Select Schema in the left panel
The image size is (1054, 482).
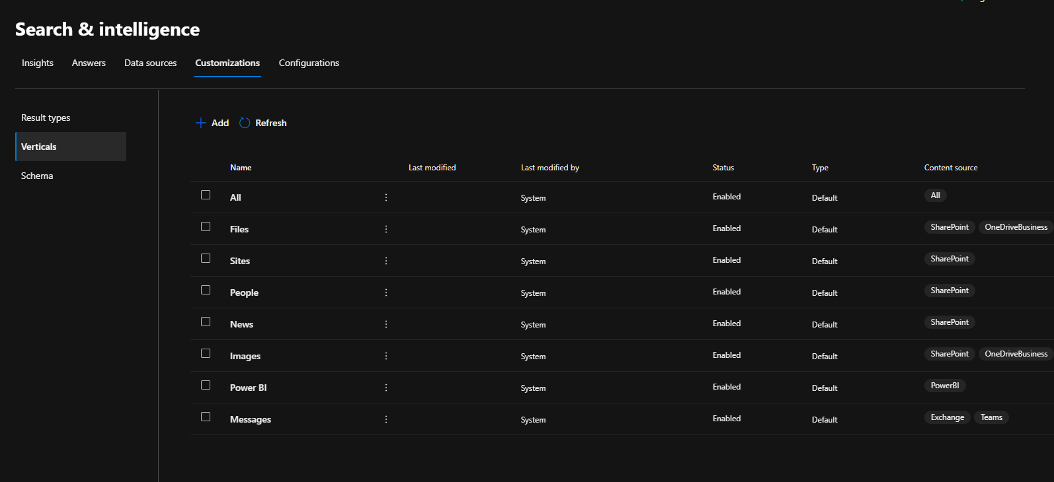click(x=37, y=176)
